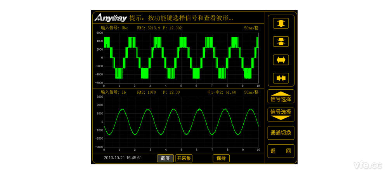Click the AnyWay logo

click(x=110, y=18)
